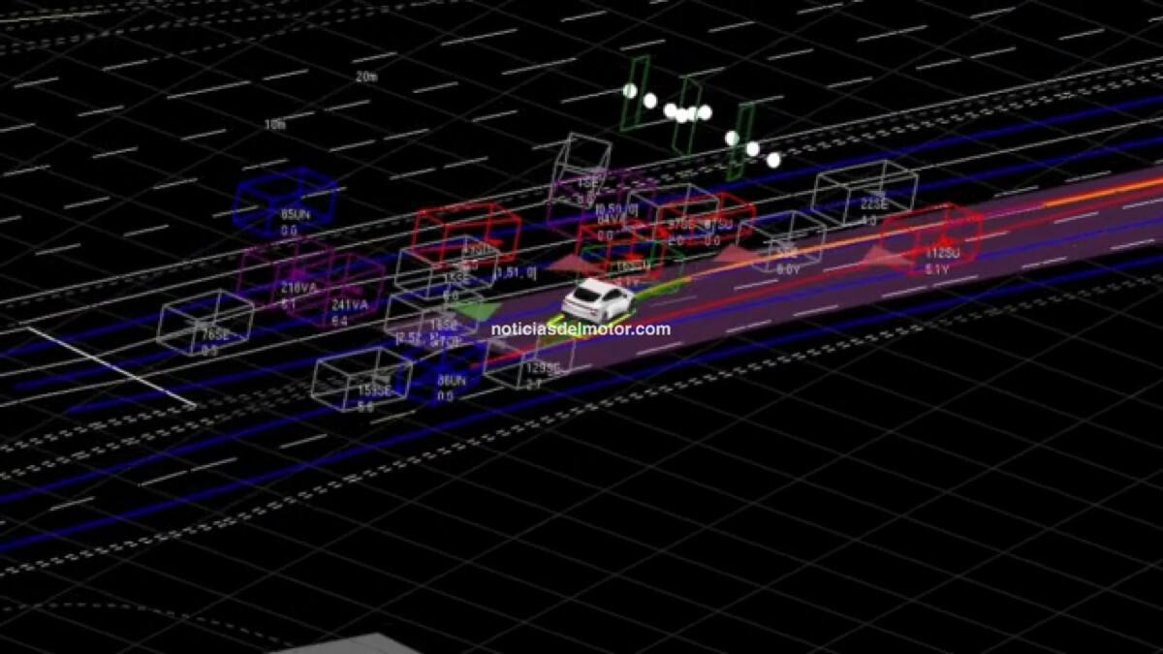
Task: Select the 97SU object label
Action: click(x=721, y=226)
